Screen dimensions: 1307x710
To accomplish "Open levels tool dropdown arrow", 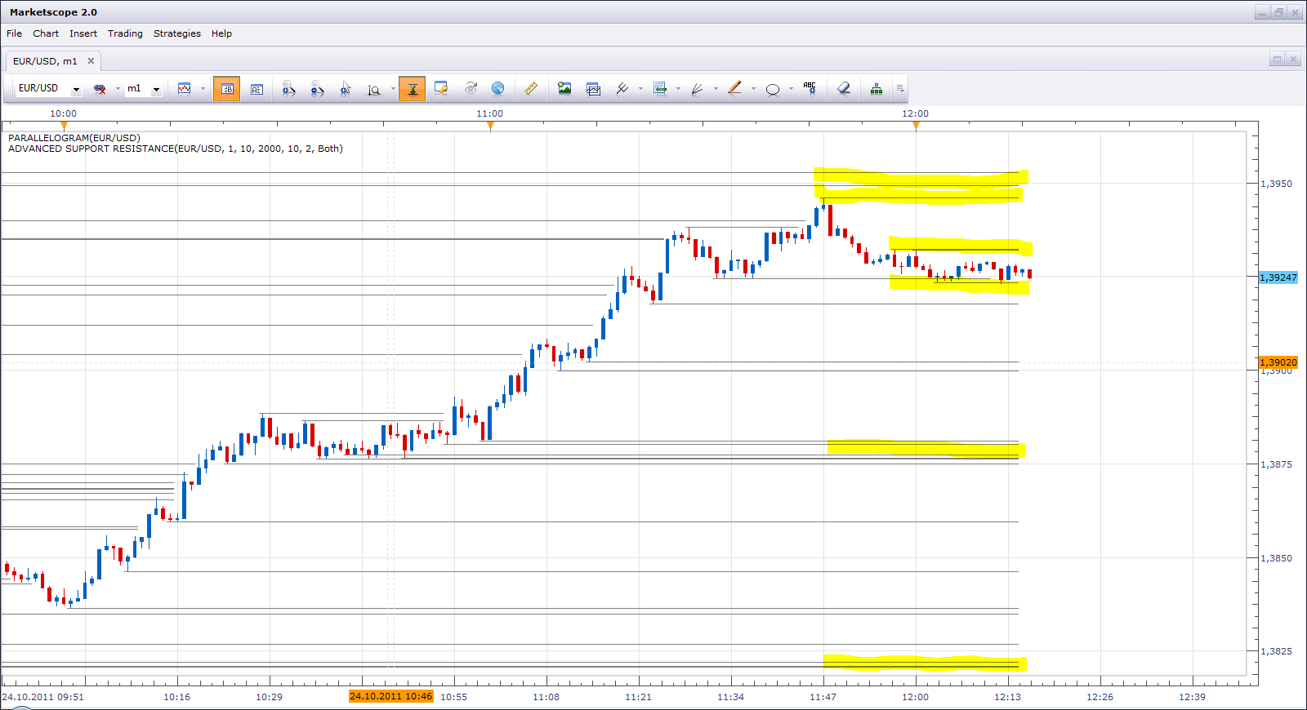I will point(678,89).
